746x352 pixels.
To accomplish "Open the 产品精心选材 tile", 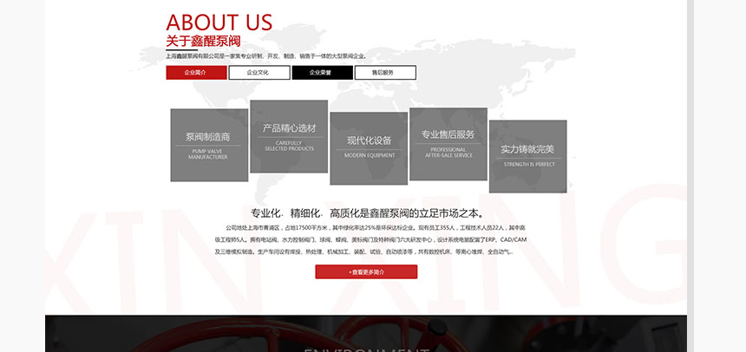I will pyautogui.click(x=289, y=136).
